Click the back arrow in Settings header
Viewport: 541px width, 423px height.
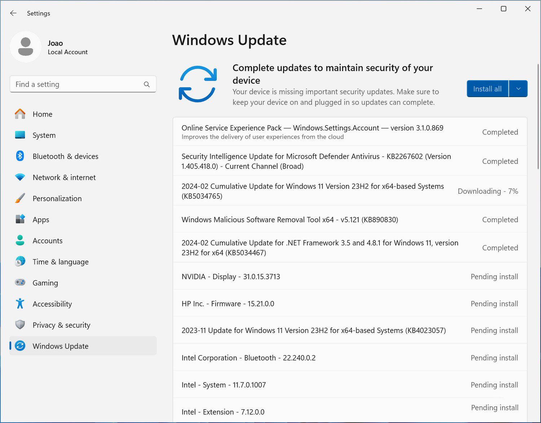(13, 13)
